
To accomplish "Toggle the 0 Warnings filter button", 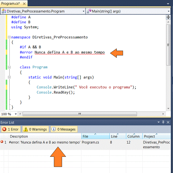I will click(36, 129).
